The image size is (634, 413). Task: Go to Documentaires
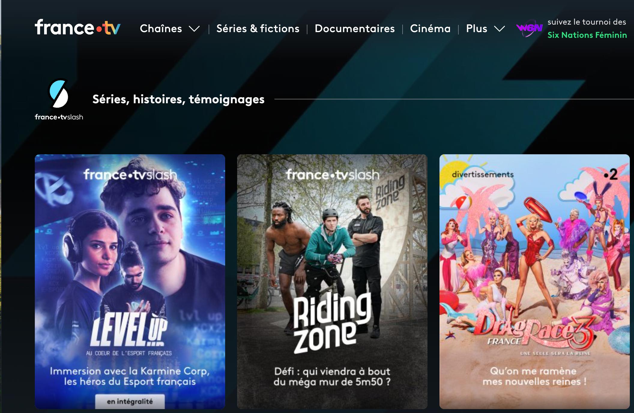tap(355, 29)
